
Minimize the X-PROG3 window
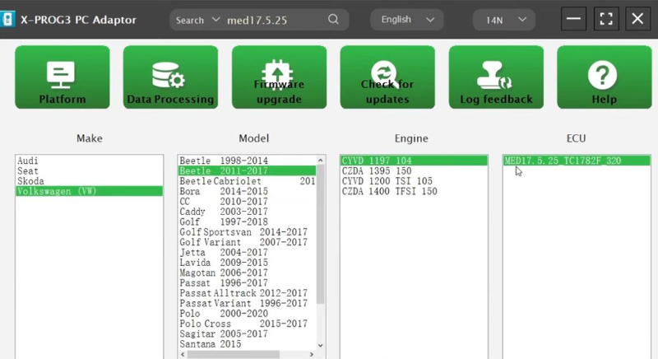coord(573,18)
